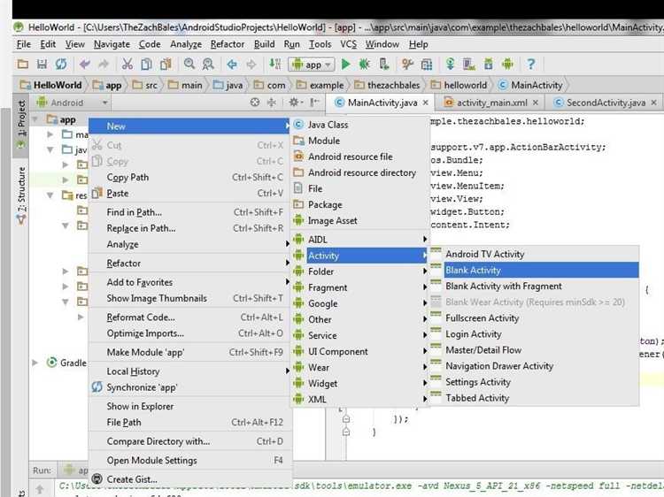664x497 pixels.
Task: Click the Synchronize toolbar icon
Action: click(x=61, y=65)
